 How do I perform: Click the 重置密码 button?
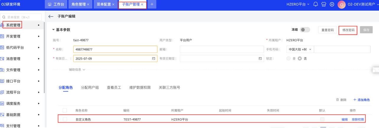click(327, 30)
